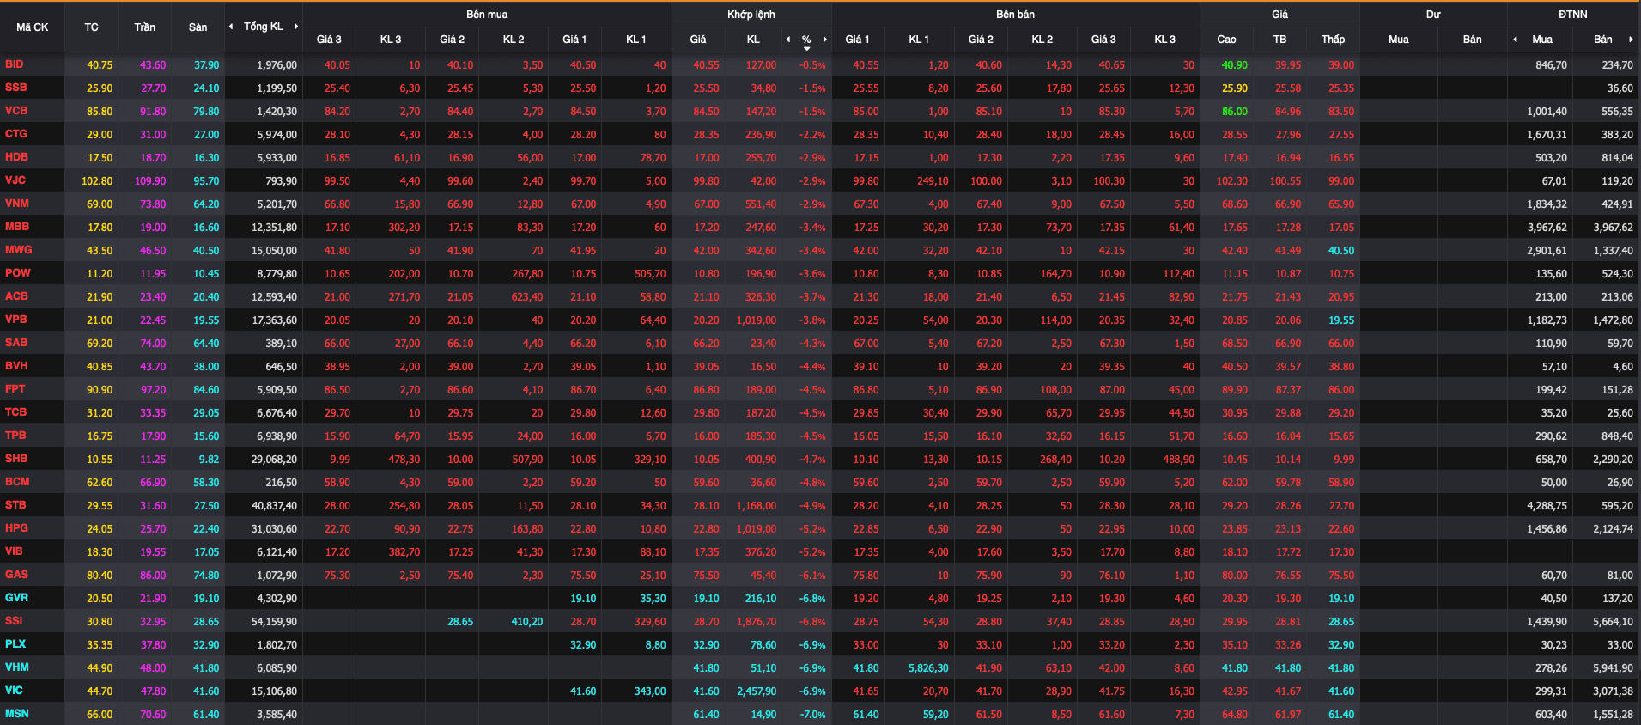
Task: Open the MBB stock ticker
Action: tap(17, 227)
